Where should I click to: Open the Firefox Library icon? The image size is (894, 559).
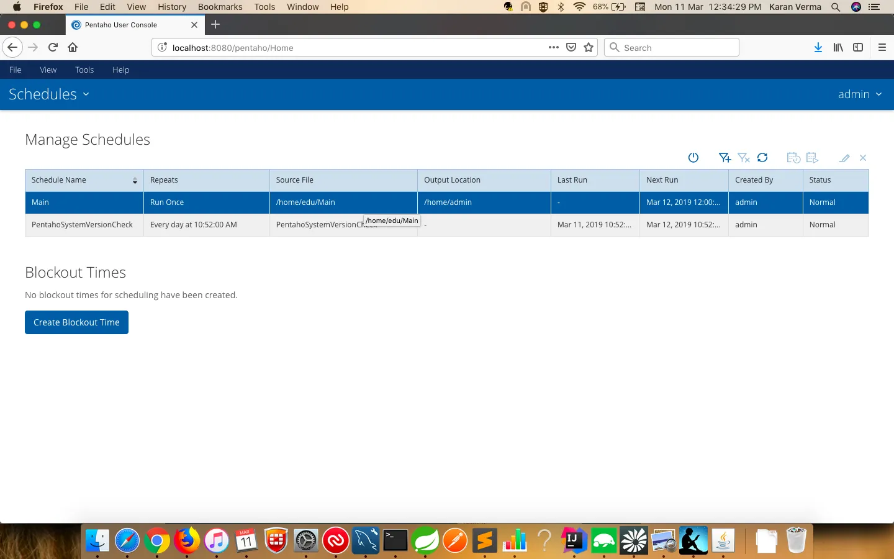[838, 47]
